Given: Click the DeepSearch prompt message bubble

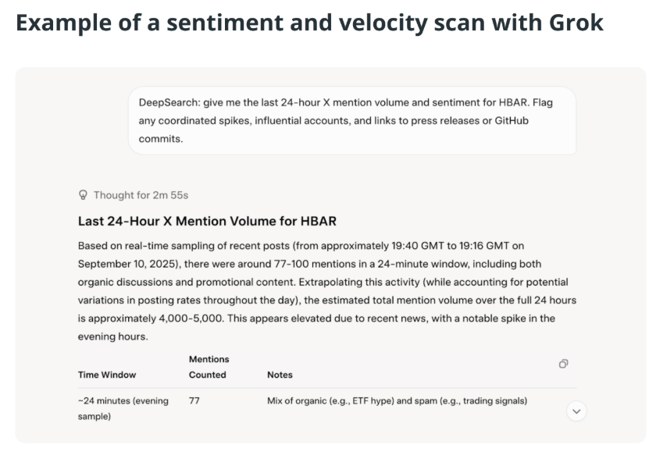Looking at the screenshot, I should (x=351, y=120).
